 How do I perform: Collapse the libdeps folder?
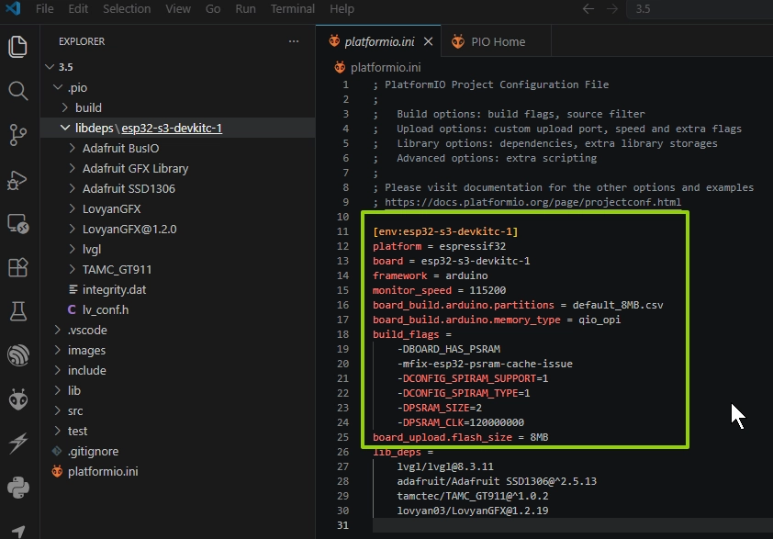(x=65, y=128)
